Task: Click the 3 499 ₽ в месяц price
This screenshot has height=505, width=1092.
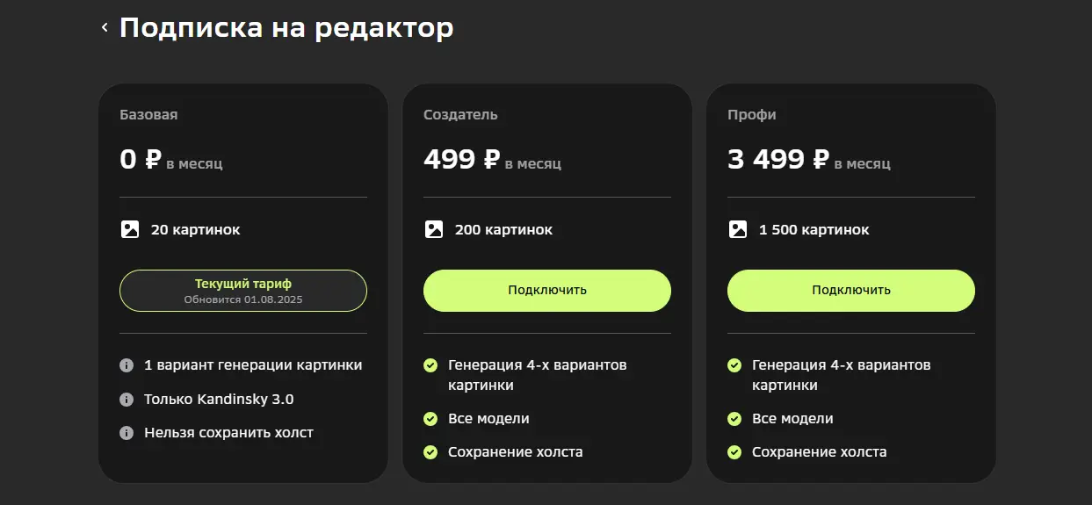Action: [x=808, y=160]
